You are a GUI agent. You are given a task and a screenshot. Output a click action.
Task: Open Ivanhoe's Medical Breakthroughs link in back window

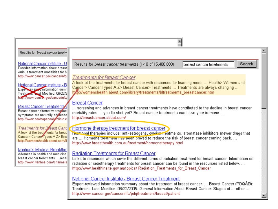tap(43, 149)
